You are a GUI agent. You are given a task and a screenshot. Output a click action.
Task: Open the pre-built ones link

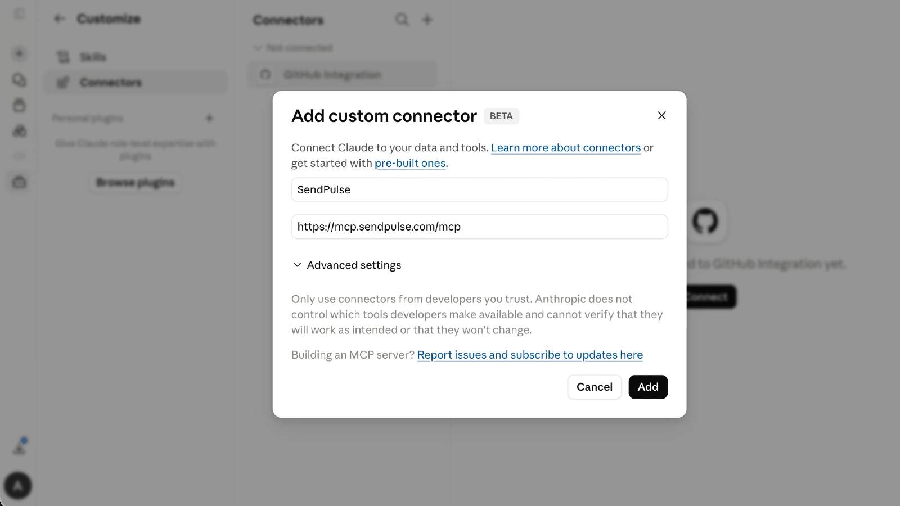(x=410, y=163)
